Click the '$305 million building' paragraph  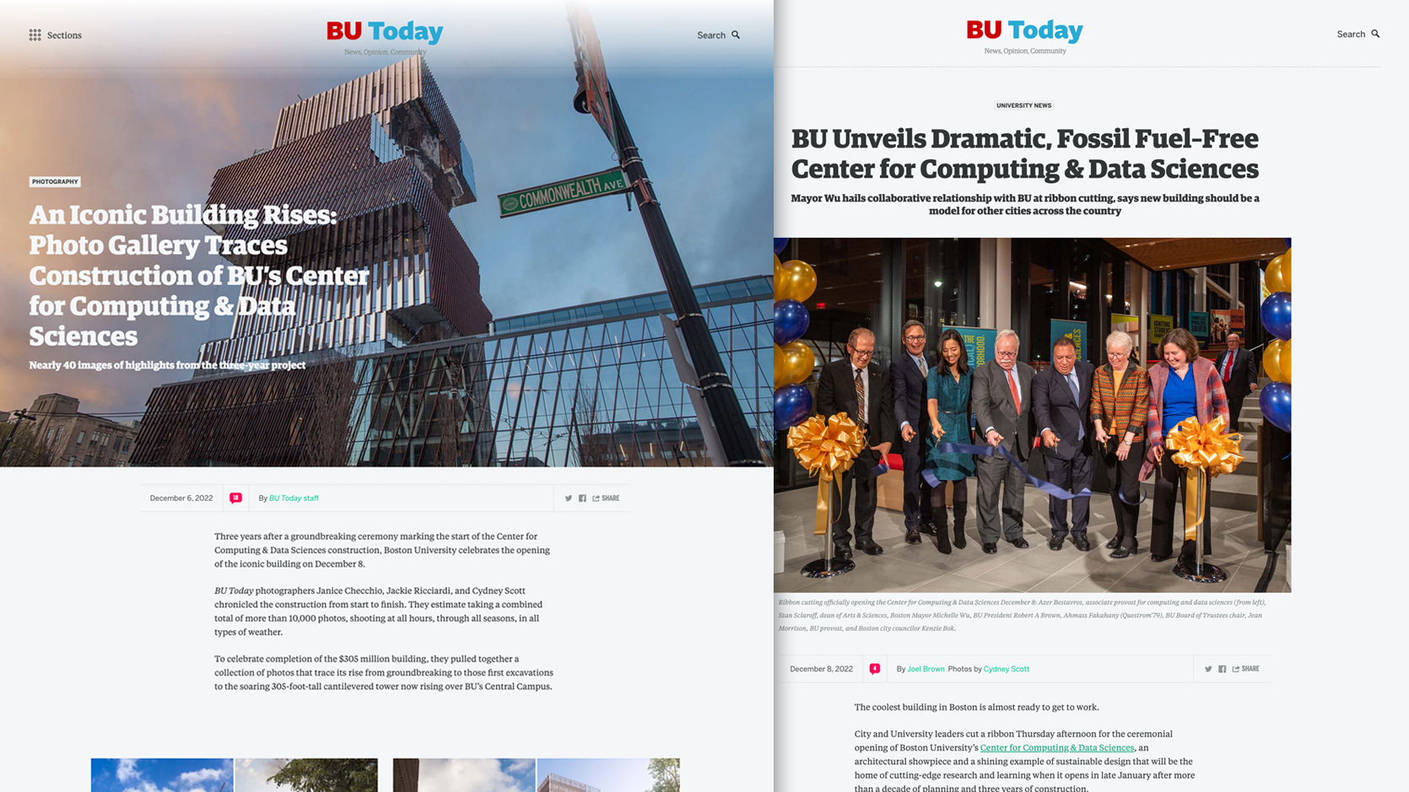click(x=384, y=672)
